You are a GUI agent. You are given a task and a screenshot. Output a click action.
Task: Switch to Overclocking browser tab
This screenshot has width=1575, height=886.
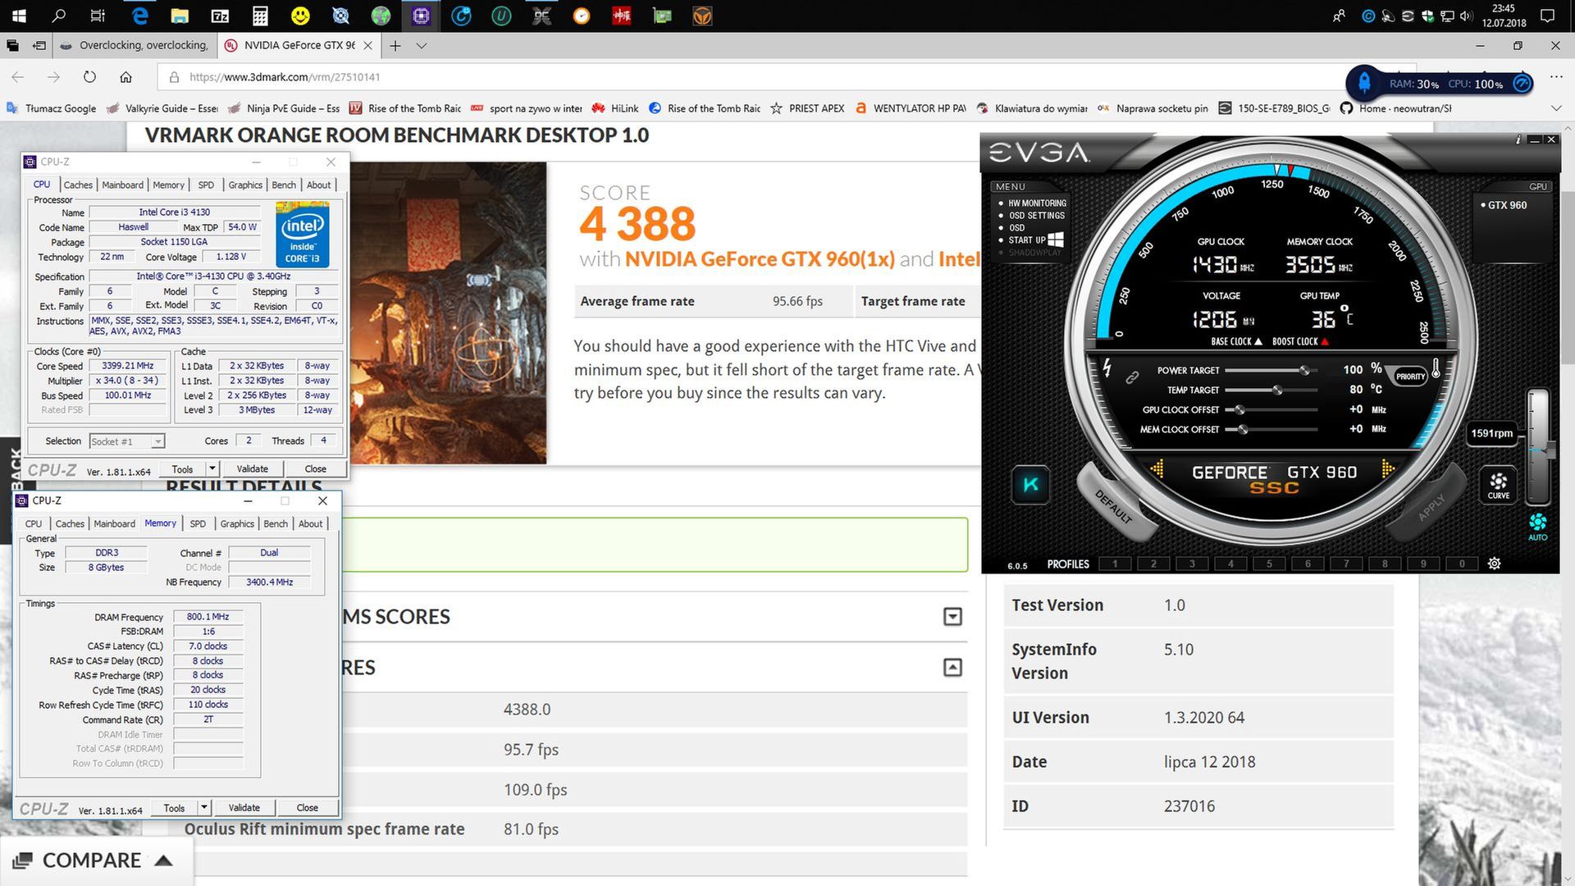[135, 46]
